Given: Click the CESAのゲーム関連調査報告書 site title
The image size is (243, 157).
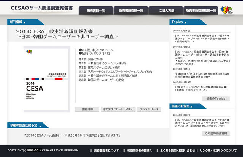Looking at the screenshot, I should coord(41,8).
